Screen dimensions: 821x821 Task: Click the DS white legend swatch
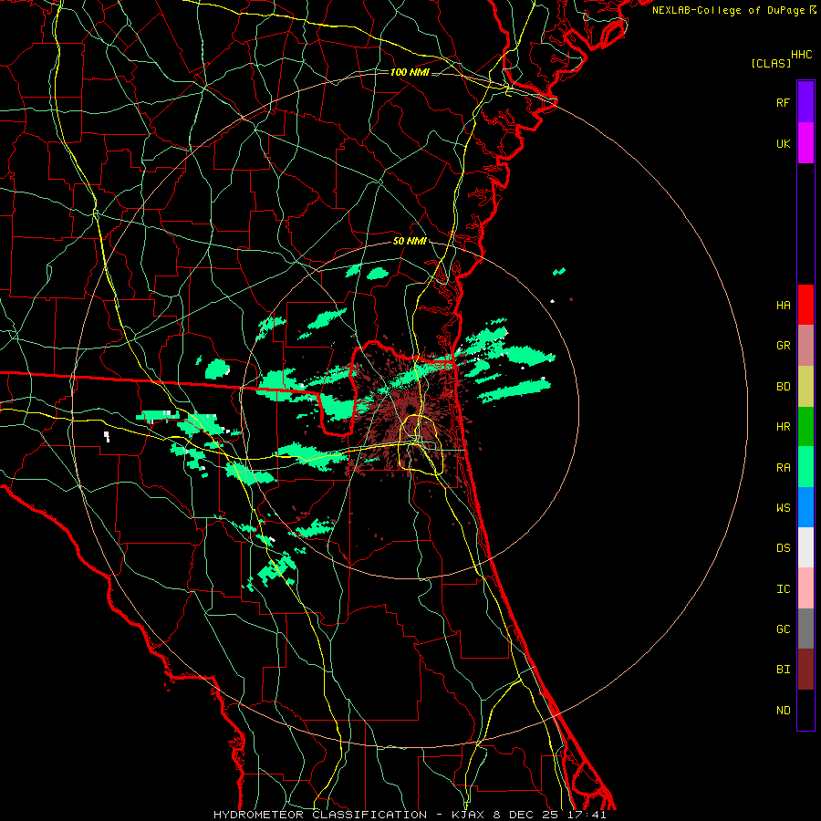point(805,547)
